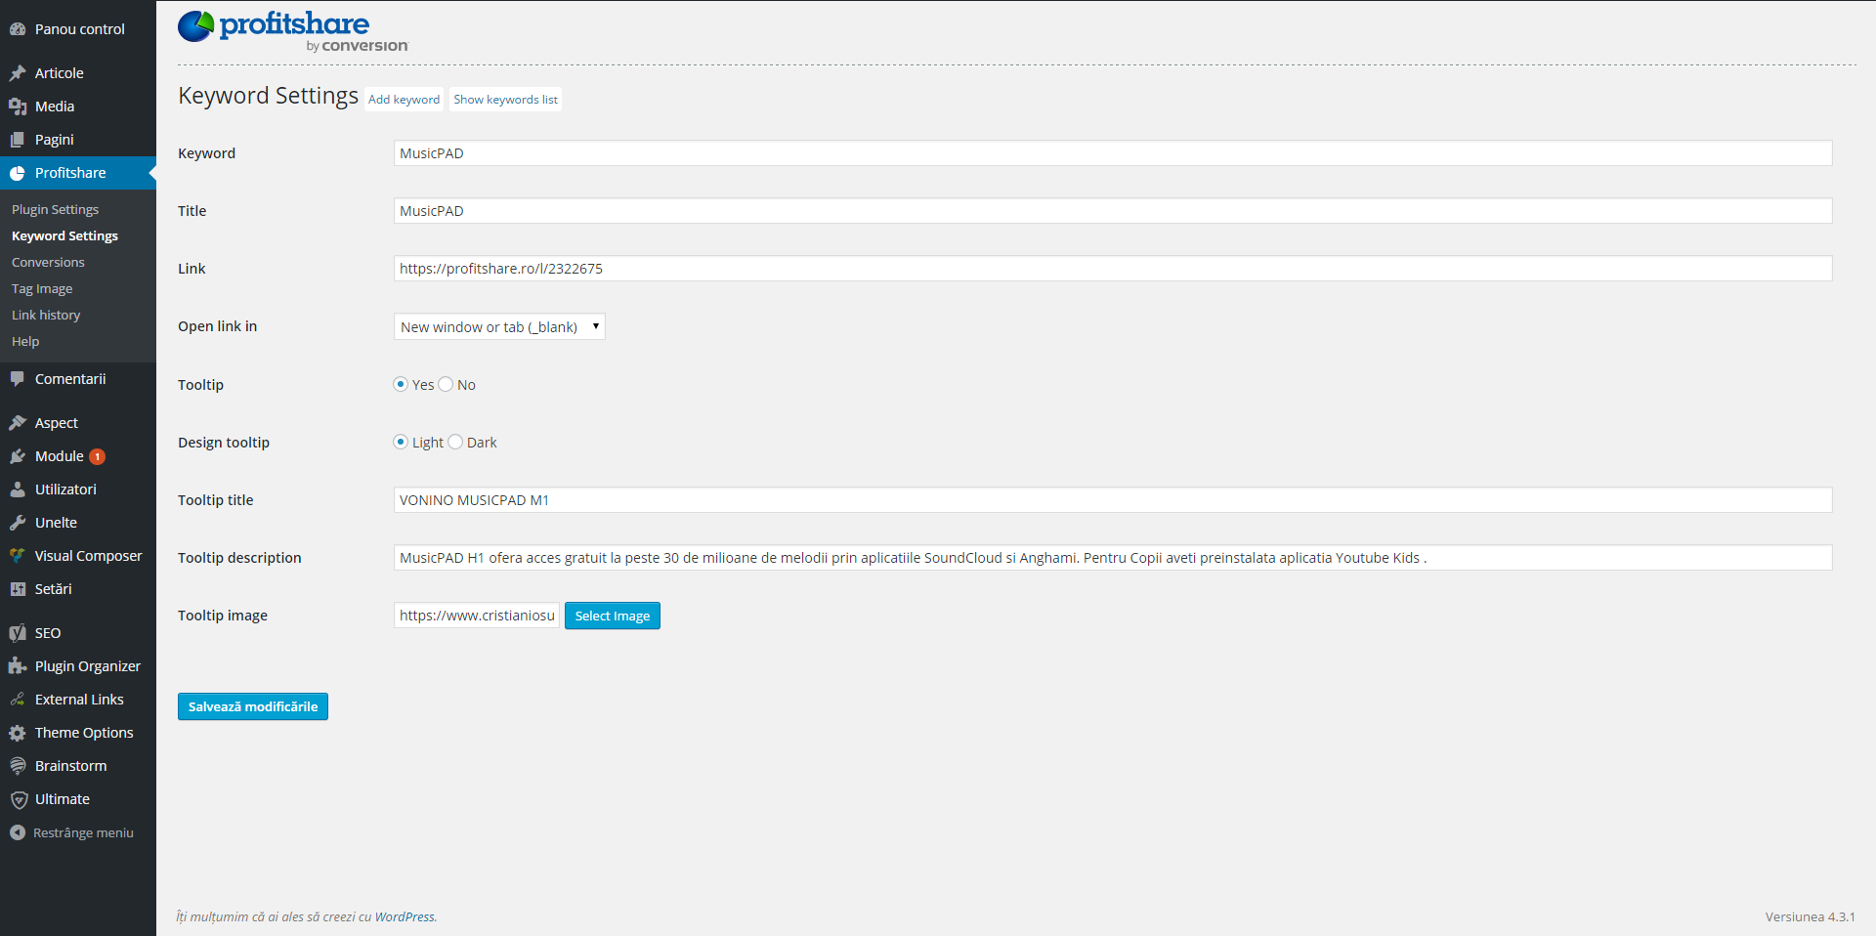Select Yes for Tooltip

coord(401,384)
